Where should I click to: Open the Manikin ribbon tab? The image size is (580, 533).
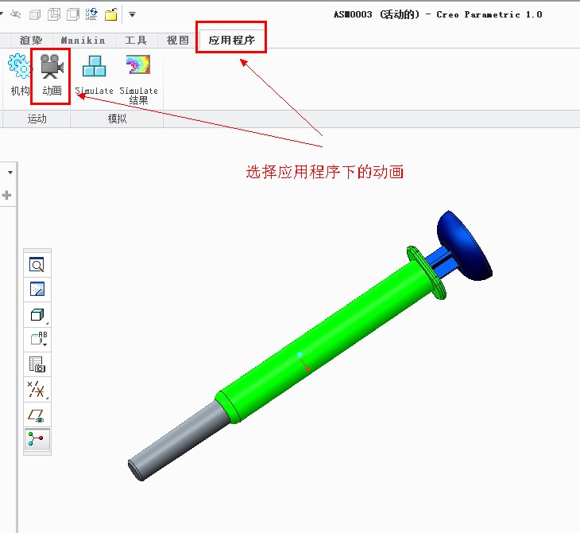click(83, 40)
